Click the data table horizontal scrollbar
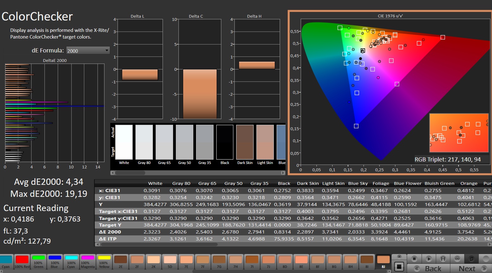Viewport: 492px width, 273px height. 158,244
